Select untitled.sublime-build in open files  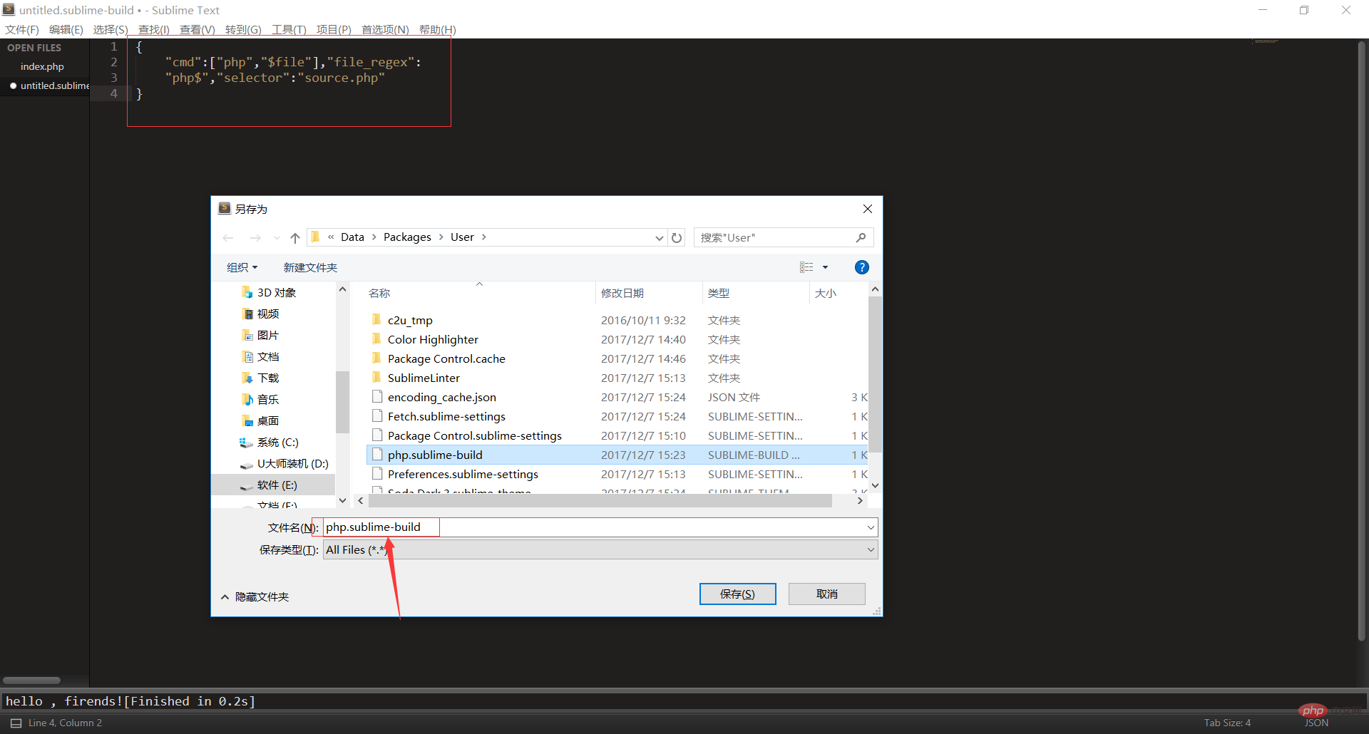click(x=55, y=86)
